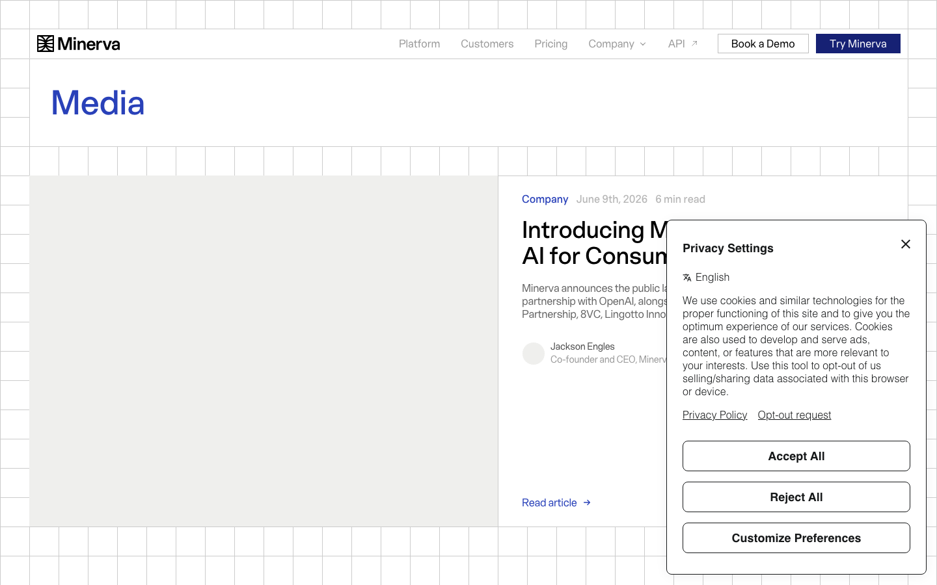The image size is (937, 585).
Task: Click the article featured image placeholder
Action: point(264,351)
